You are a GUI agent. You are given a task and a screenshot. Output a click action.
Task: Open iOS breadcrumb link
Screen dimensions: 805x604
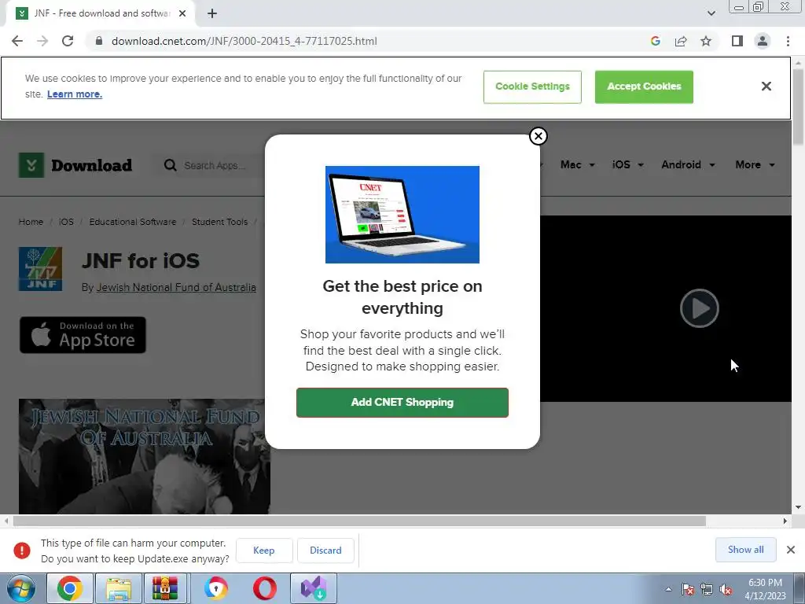pyautogui.click(x=66, y=222)
